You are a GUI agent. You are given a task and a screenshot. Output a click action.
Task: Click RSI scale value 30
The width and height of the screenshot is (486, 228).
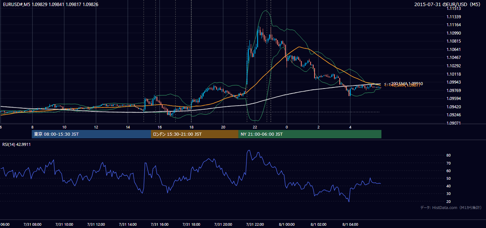tap(449, 194)
